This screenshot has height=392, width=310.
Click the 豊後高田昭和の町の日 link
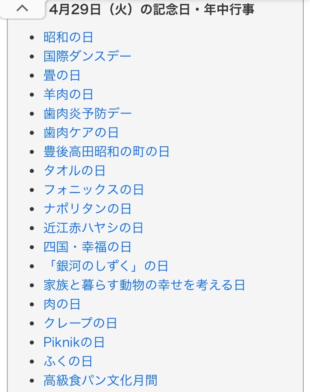point(106,151)
